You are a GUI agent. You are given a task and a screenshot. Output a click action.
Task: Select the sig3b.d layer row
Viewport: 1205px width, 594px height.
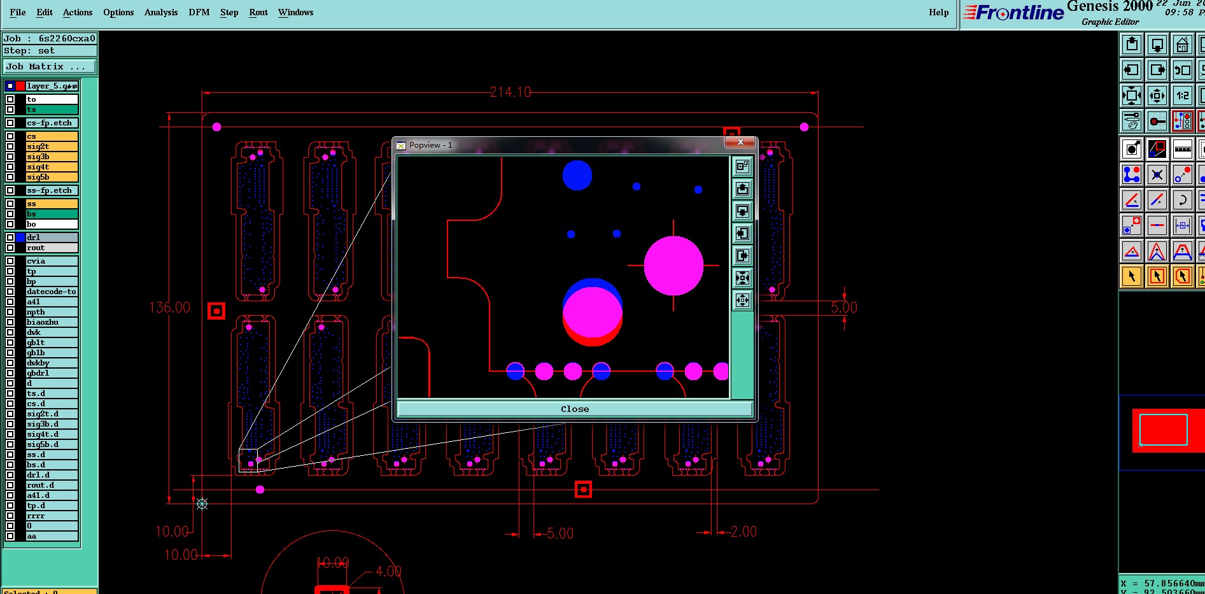click(x=52, y=424)
